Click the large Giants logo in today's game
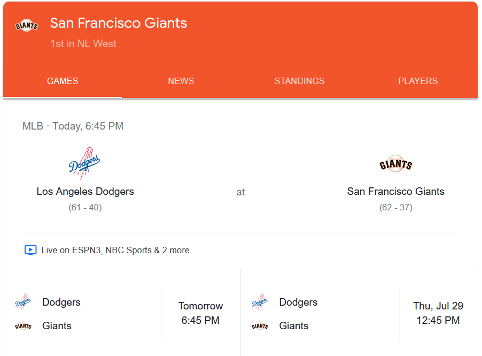Viewport: 482px width, 356px height. click(395, 164)
